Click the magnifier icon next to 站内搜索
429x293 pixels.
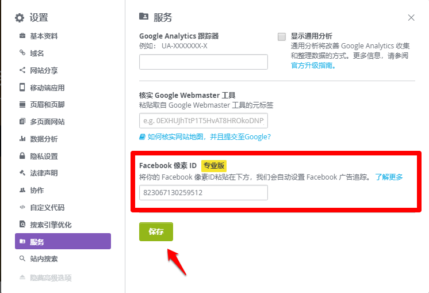pyautogui.click(x=22, y=258)
